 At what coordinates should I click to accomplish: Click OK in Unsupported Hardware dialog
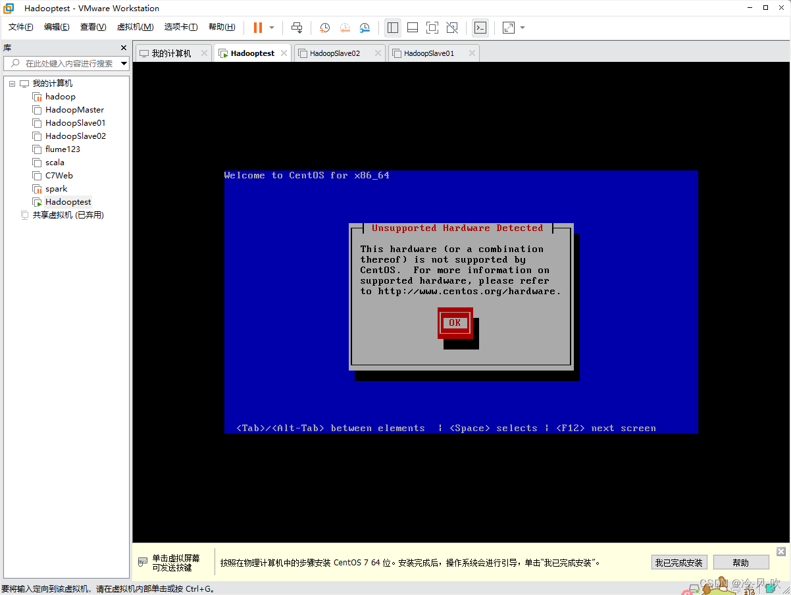[x=455, y=323]
